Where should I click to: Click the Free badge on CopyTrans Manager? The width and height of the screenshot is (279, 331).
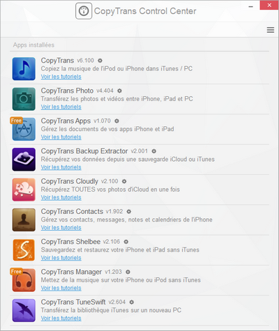click(x=16, y=272)
